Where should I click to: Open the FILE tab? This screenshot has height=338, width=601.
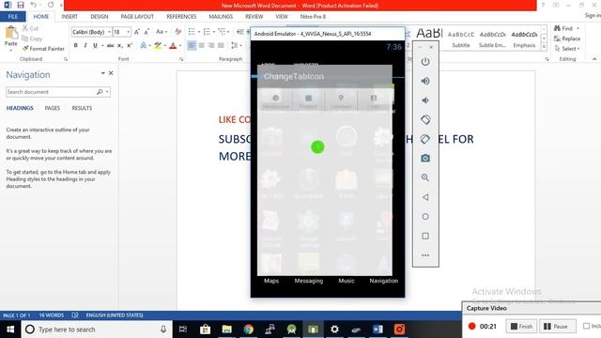click(12, 17)
